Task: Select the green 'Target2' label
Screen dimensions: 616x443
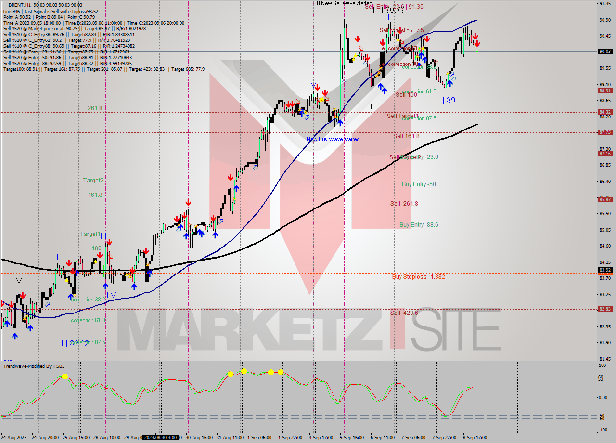Action: click(x=93, y=181)
